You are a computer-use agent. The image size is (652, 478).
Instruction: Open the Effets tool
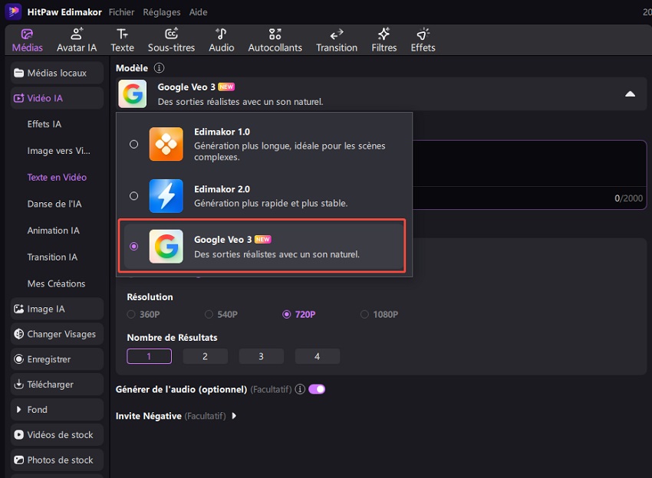click(x=423, y=40)
